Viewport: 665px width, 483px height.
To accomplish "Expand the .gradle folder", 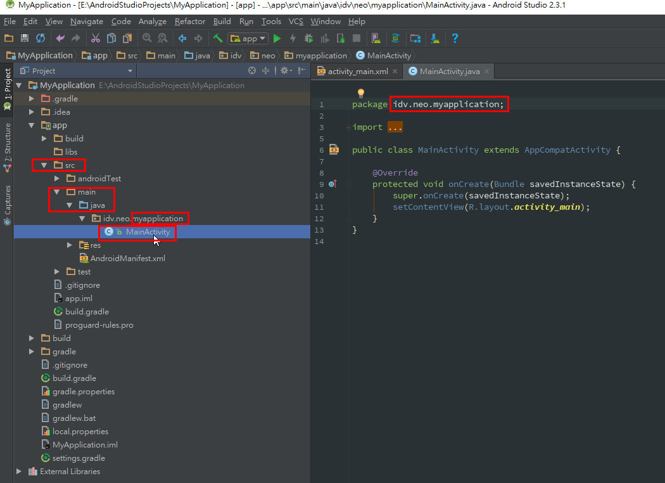I will (x=32, y=98).
